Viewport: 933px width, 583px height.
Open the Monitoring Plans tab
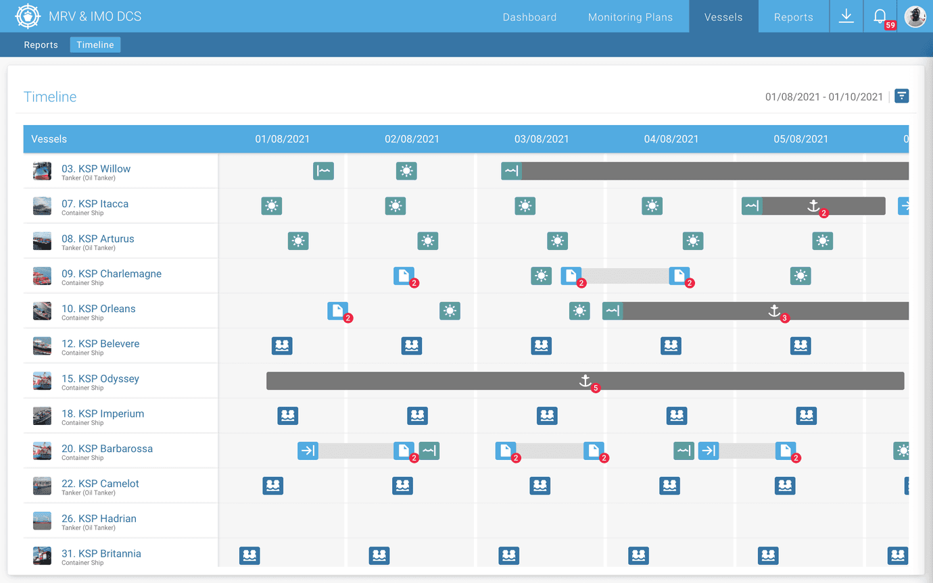pos(630,17)
